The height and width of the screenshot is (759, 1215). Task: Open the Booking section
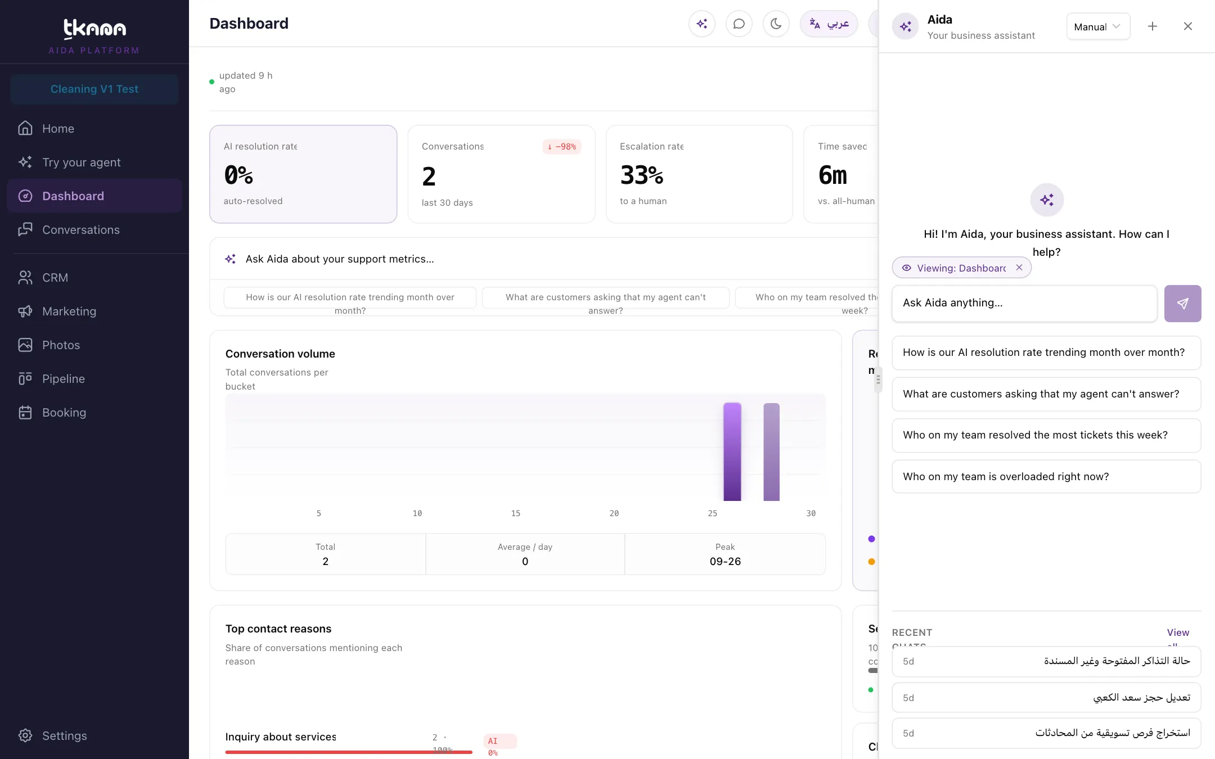94,413
